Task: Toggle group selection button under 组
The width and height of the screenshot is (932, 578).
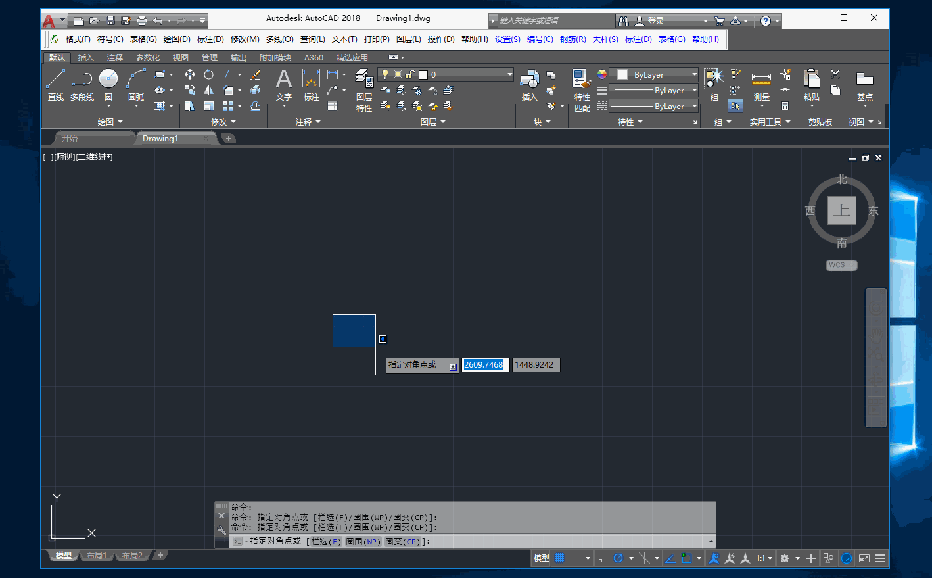Action: (x=735, y=106)
